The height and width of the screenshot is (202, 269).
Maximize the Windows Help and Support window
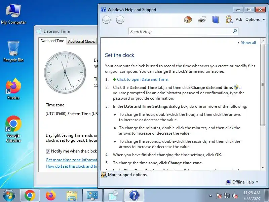(x=249, y=10)
